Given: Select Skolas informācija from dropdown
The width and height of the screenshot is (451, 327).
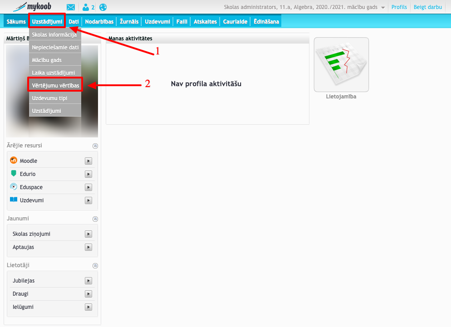Looking at the screenshot, I should click(55, 35).
